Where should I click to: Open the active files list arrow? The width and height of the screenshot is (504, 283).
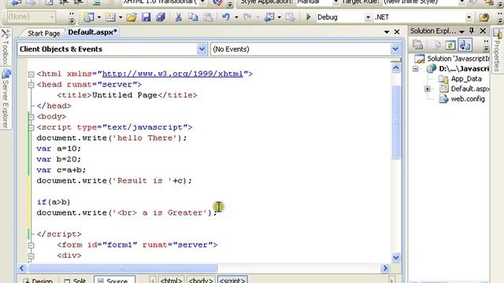[x=387, y=31]
